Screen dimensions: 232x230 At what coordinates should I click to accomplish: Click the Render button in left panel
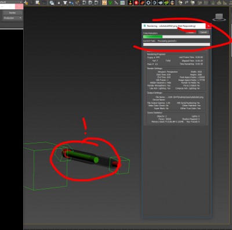pos(13,13)
